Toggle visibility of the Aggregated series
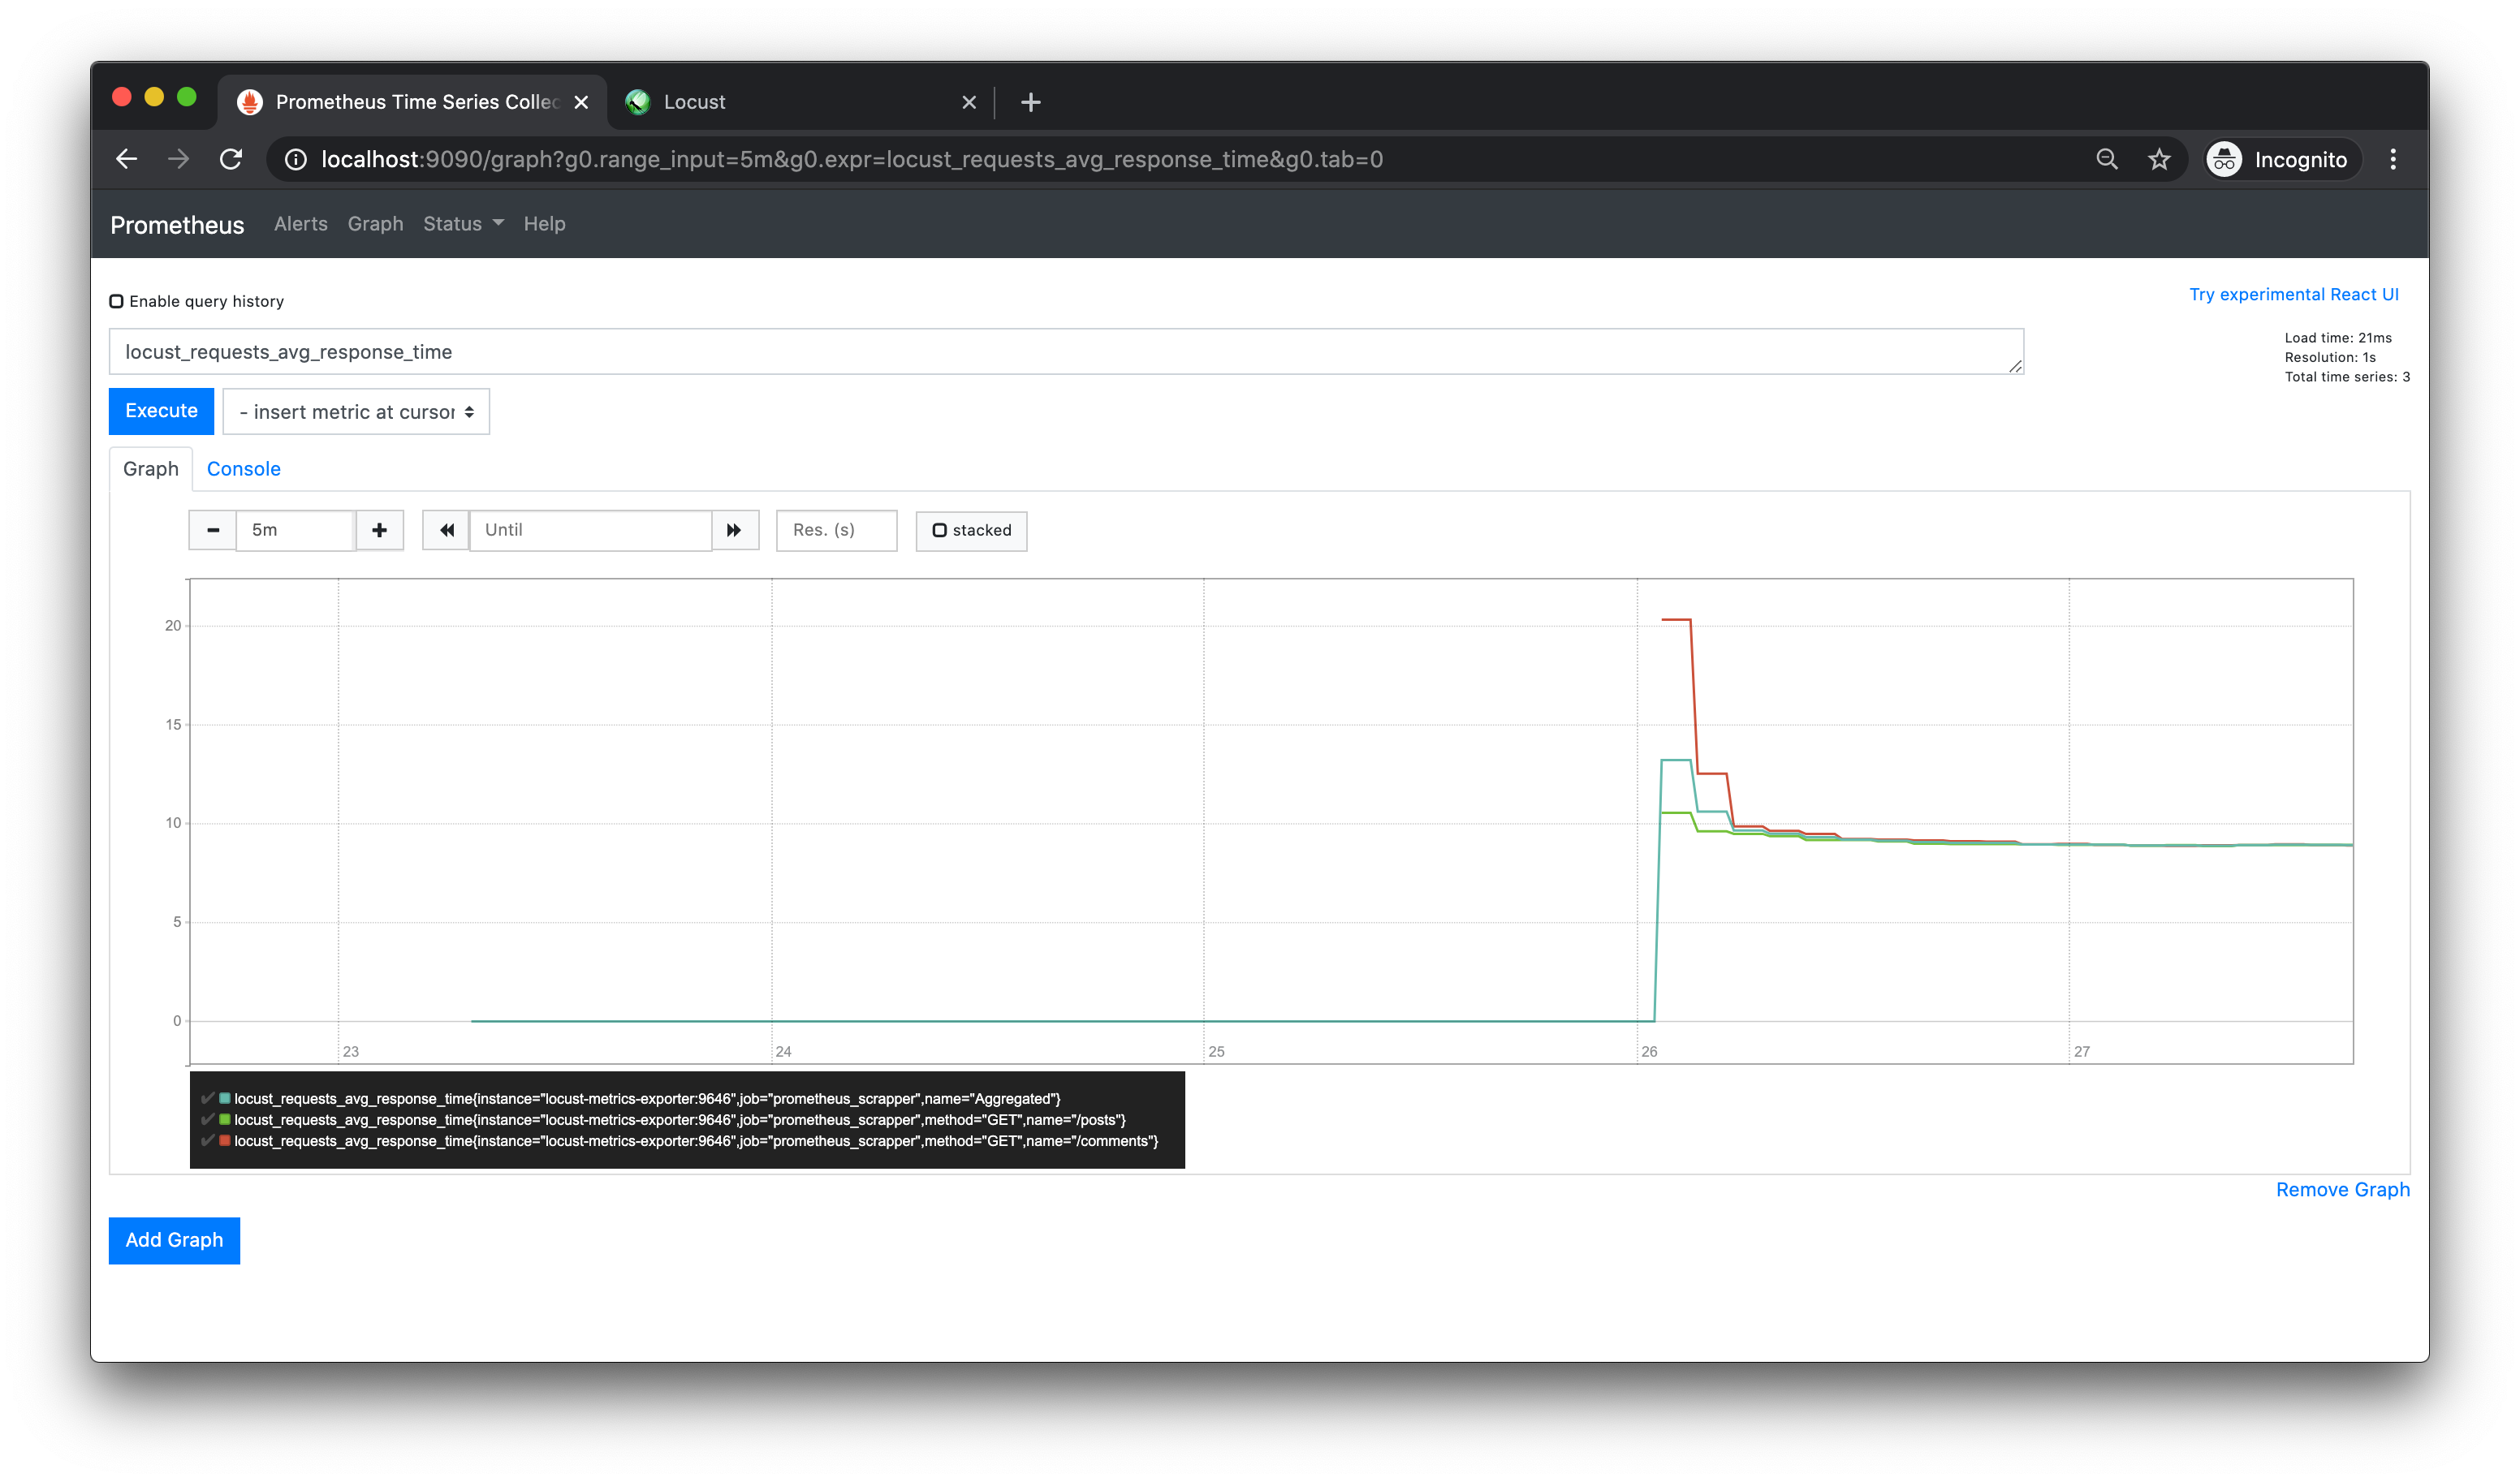Image resolution: width=2520 pixels, height=1482 pixels. 208,1098
